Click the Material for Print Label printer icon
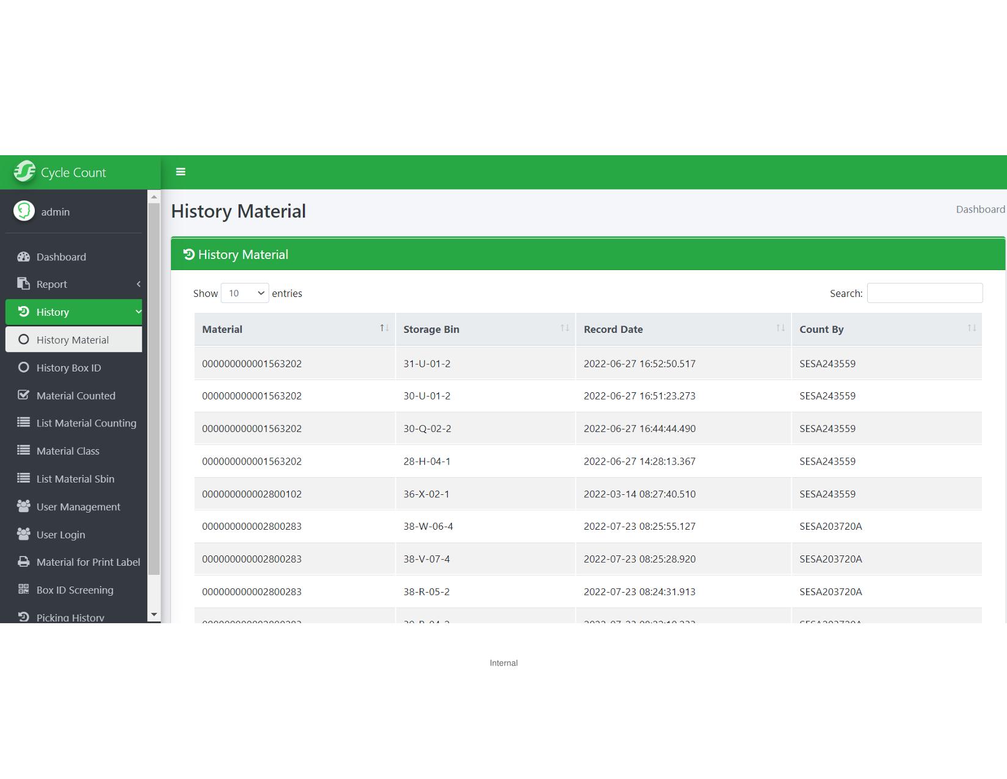This screenshot has width=1007, height=779. (23, 562)
